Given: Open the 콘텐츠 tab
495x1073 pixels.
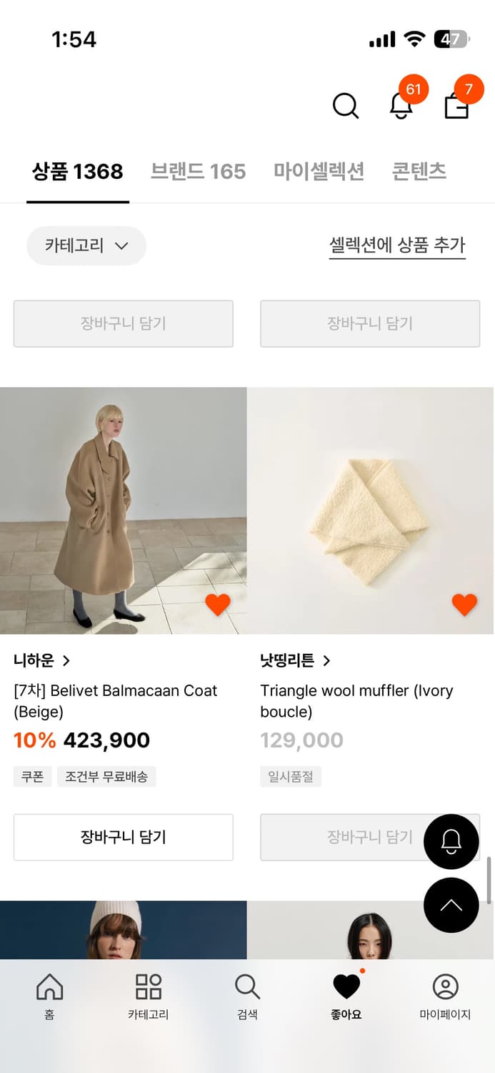Looking at the screenshot, I should click(x=419, y=170).
